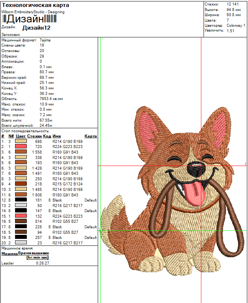Select the machine format value Tajima

[45, 40]
